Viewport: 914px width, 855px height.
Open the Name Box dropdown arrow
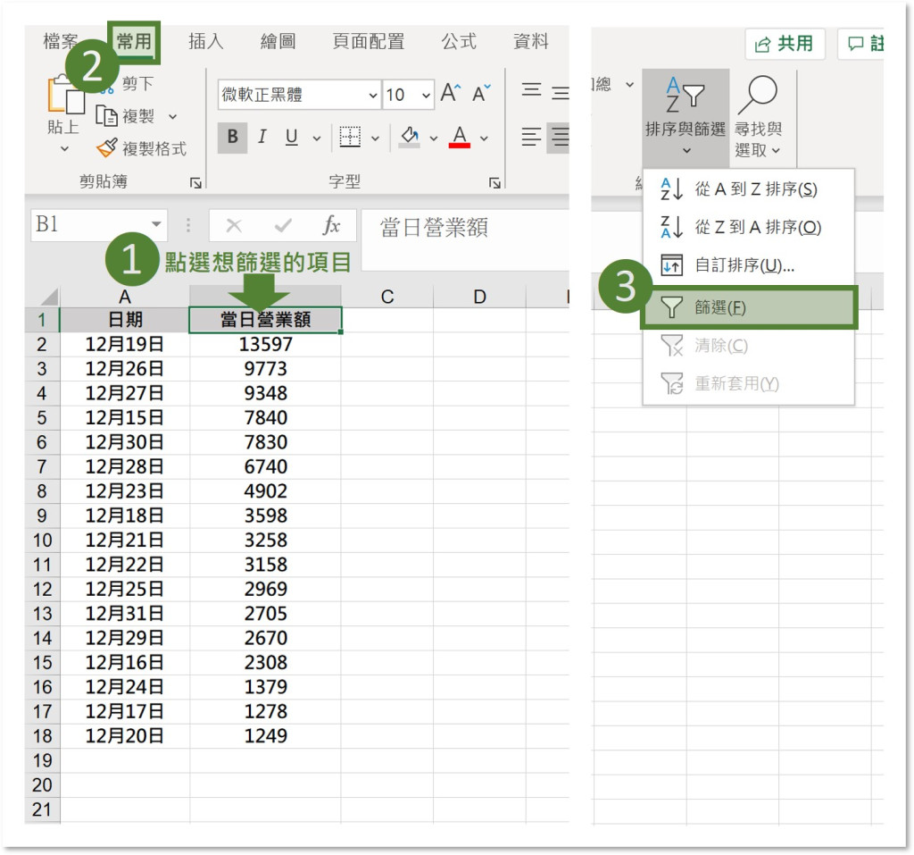click(x=156, y=224)
